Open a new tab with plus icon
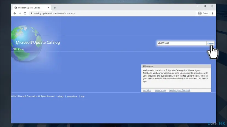 [x=55, y=8]
